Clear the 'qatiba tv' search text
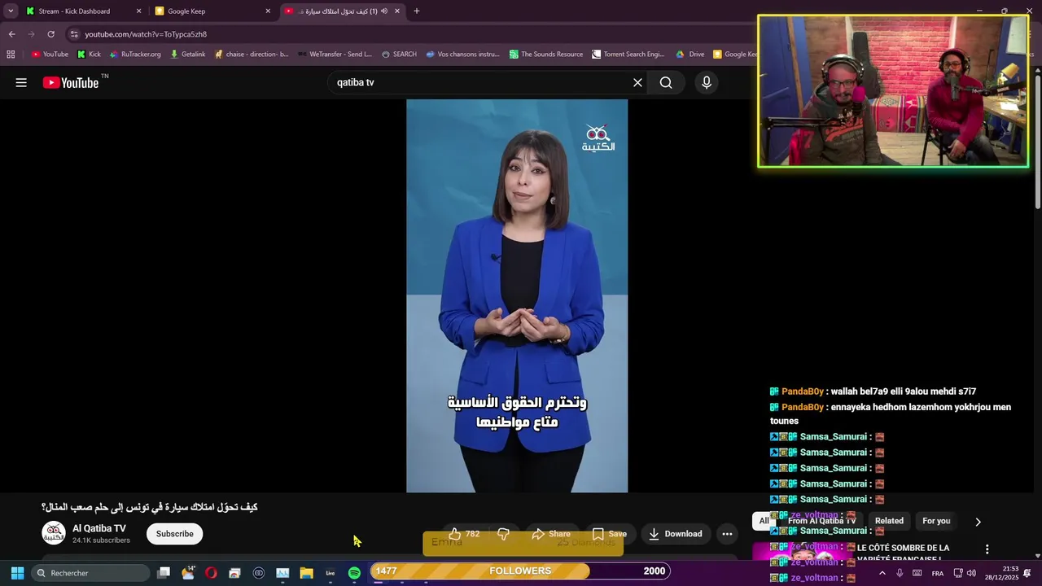 coord(637,82)
